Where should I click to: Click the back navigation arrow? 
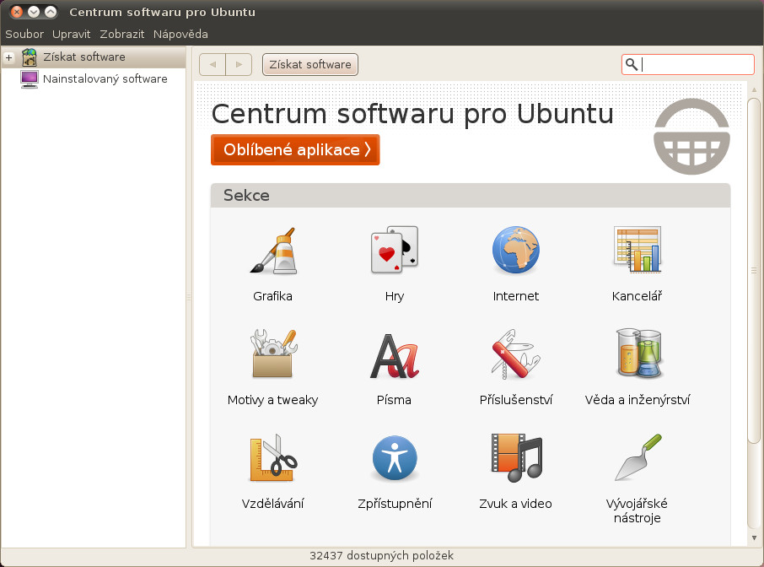[x=213, y=65]
